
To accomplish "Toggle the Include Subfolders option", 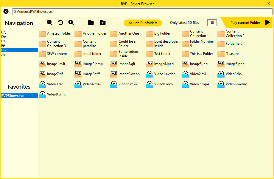I will click(x=142, y=23).
